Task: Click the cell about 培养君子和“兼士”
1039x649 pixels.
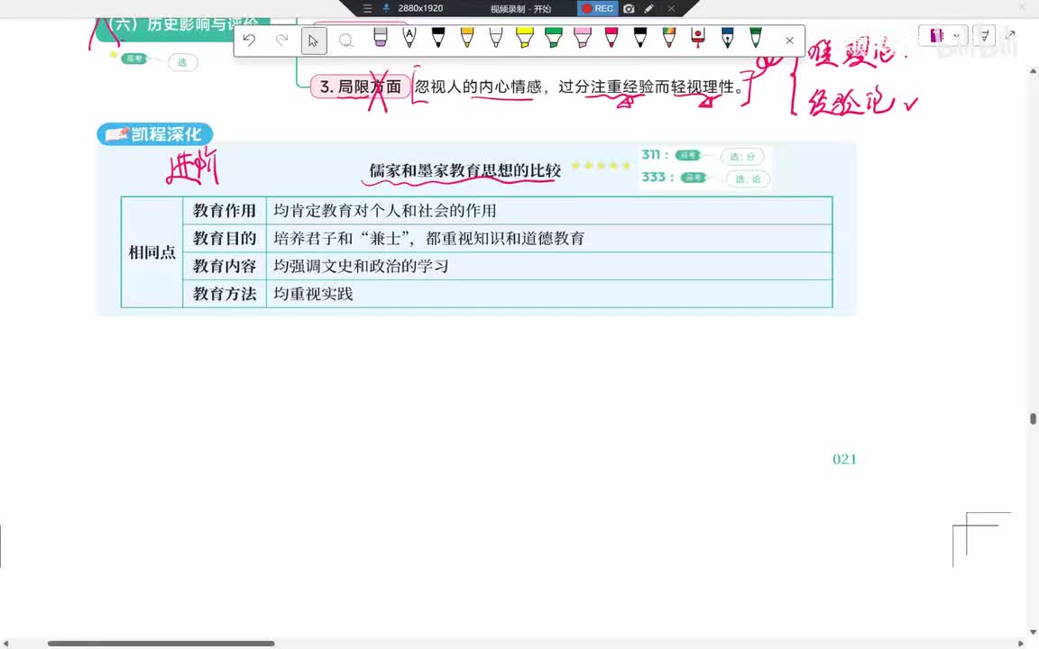Action: (x=549, y=238)
